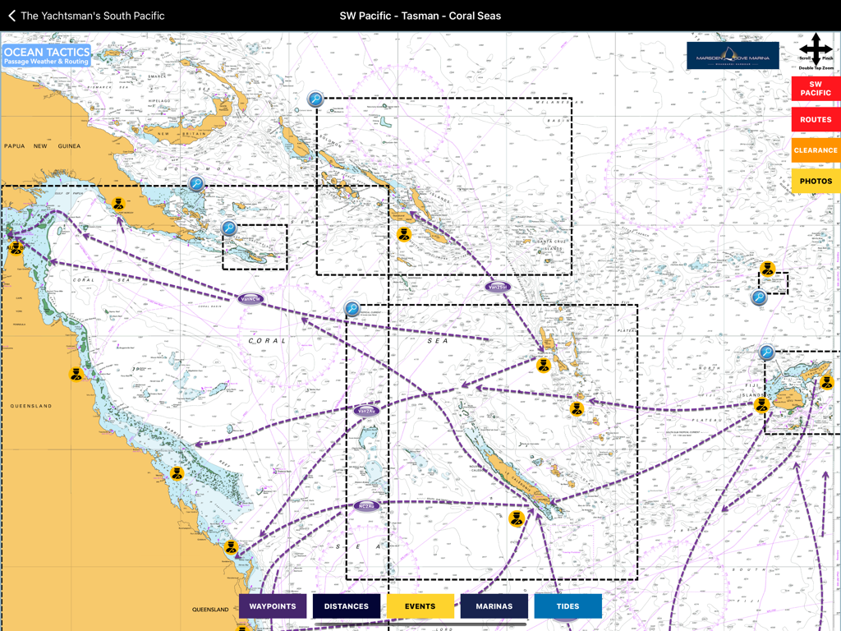Tap customs officer icon on south Queensland coast
The image size is (841, 631).
pyautogui.click(x=231, y=547)
